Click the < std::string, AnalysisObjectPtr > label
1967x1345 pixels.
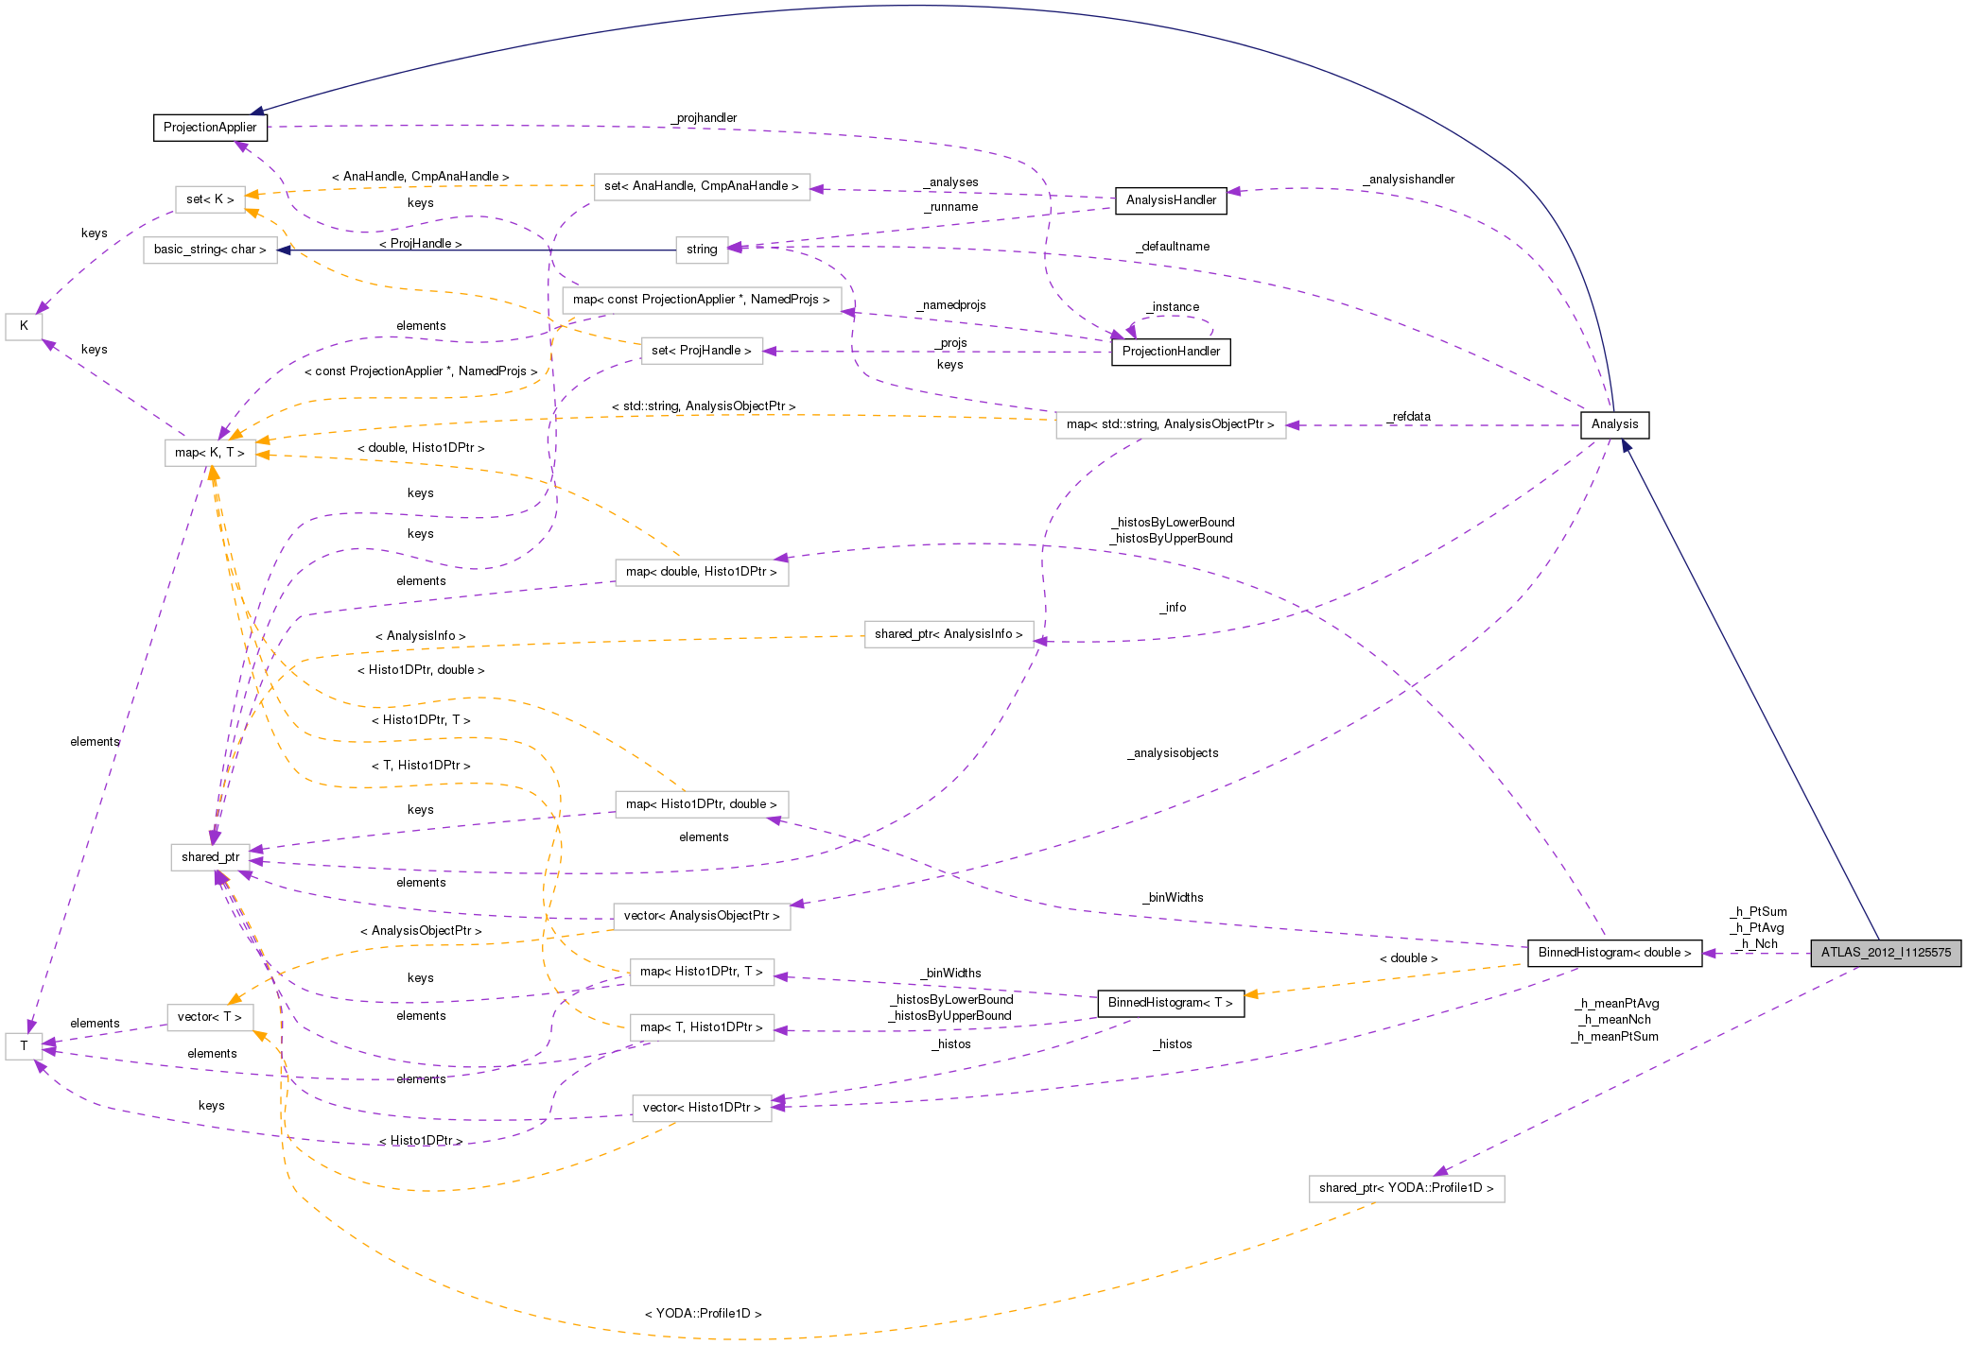[704, 406]
